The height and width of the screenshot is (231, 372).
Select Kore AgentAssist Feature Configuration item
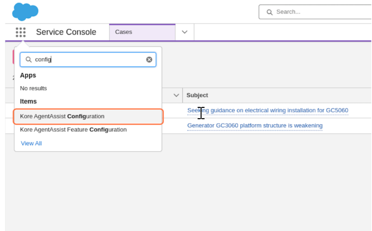73,130
